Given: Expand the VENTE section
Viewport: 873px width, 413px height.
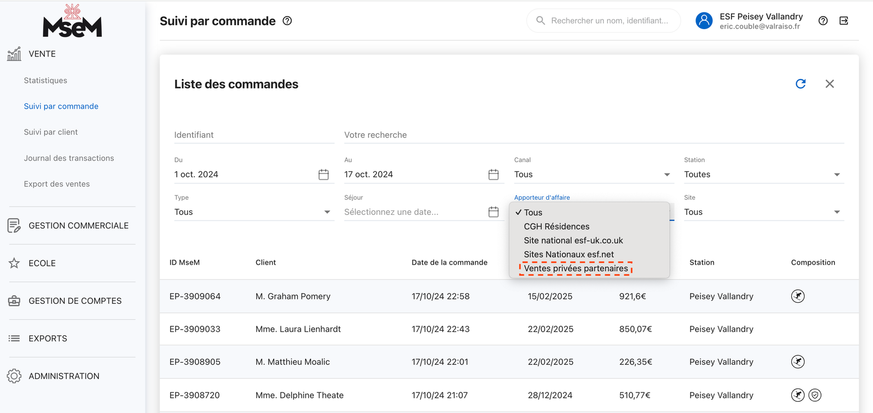Looking at the screenshot, I should click(x=42, y=54).
